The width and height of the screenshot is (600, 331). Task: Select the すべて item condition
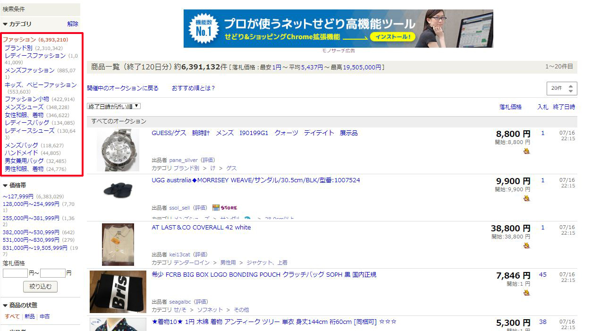coord(12,316)
